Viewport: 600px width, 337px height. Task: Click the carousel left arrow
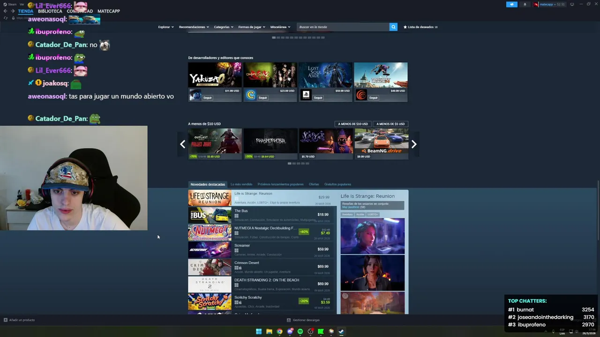coord(182,144)
